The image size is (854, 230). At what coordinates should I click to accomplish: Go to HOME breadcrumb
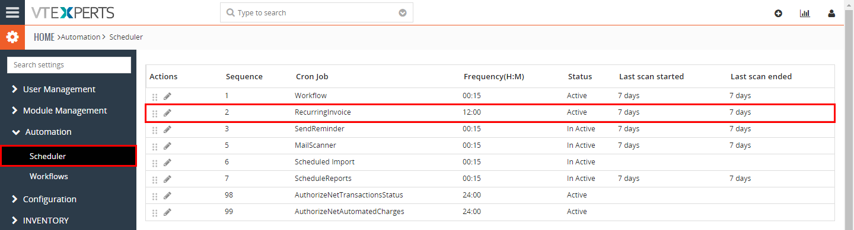click(44, 37)
